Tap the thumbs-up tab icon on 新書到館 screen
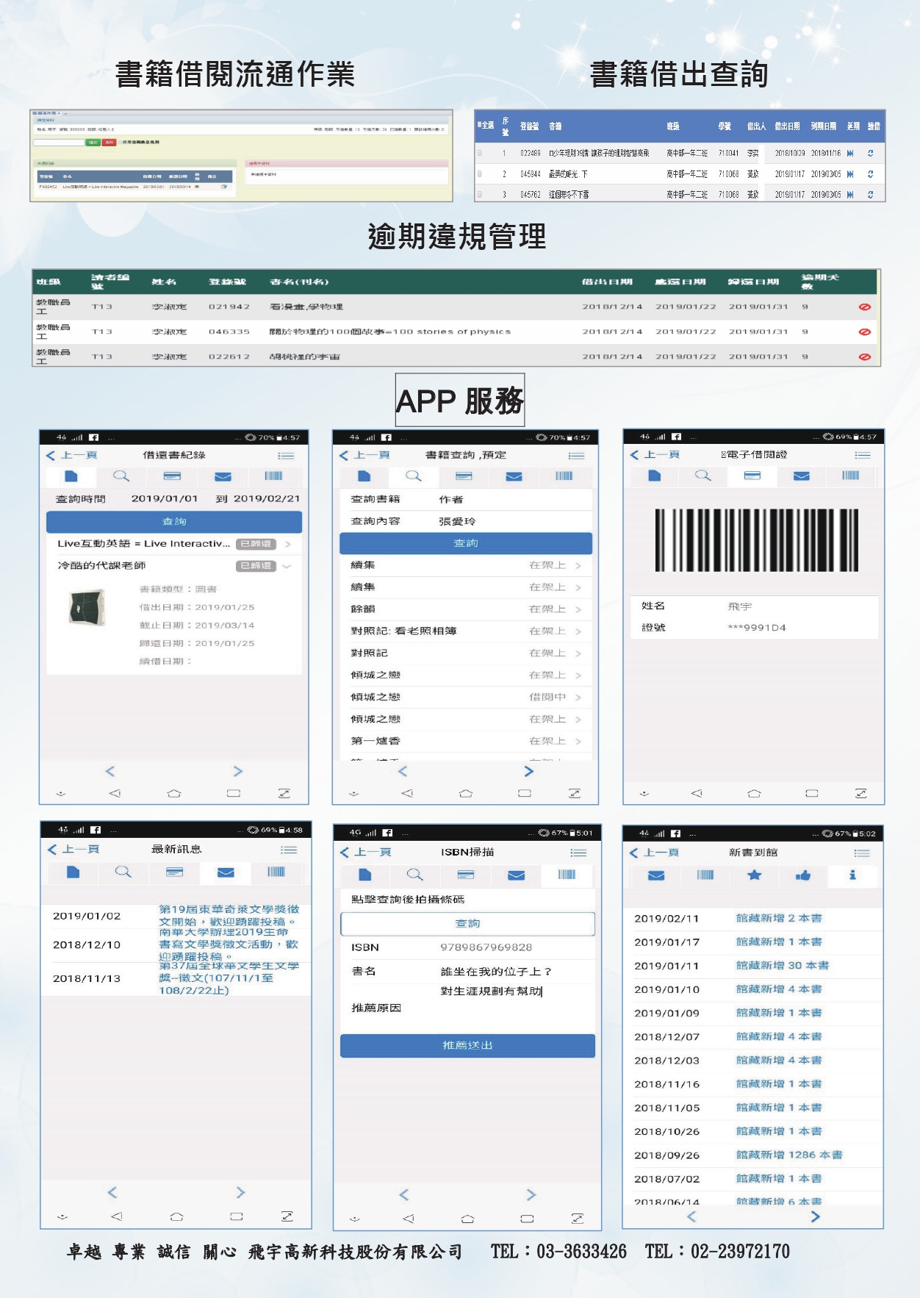The width and height of the screenshot is (920, 1298). [x=803, y=875]
